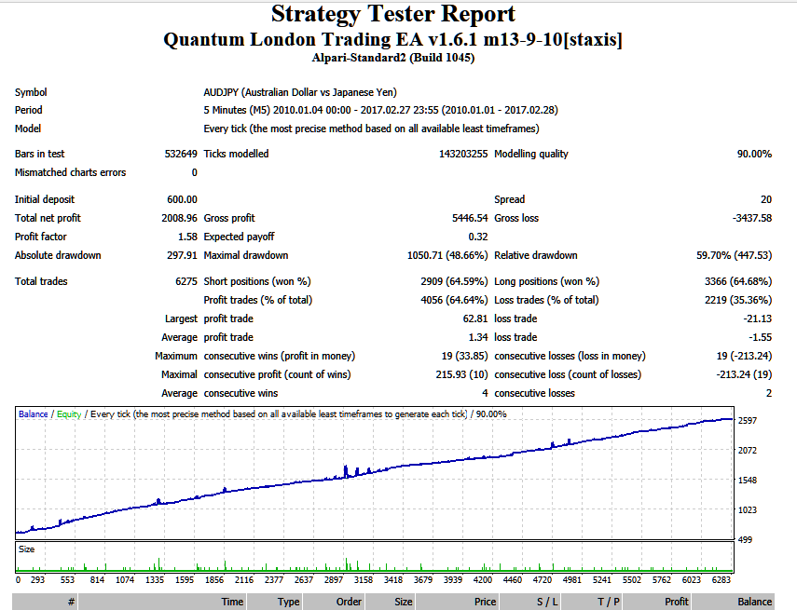The height and width of the screenshot is (610, 797).
Task: Click the 'Every tick' model description text
Action: coord(371,129)
